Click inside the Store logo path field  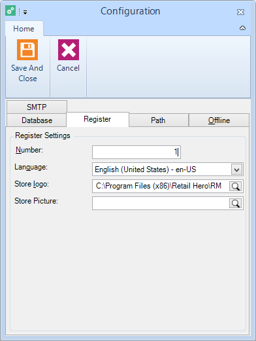point(161,186)
